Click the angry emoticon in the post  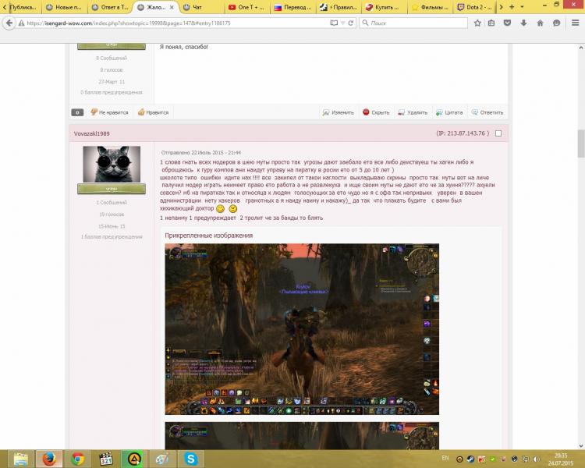pos(232,208)
